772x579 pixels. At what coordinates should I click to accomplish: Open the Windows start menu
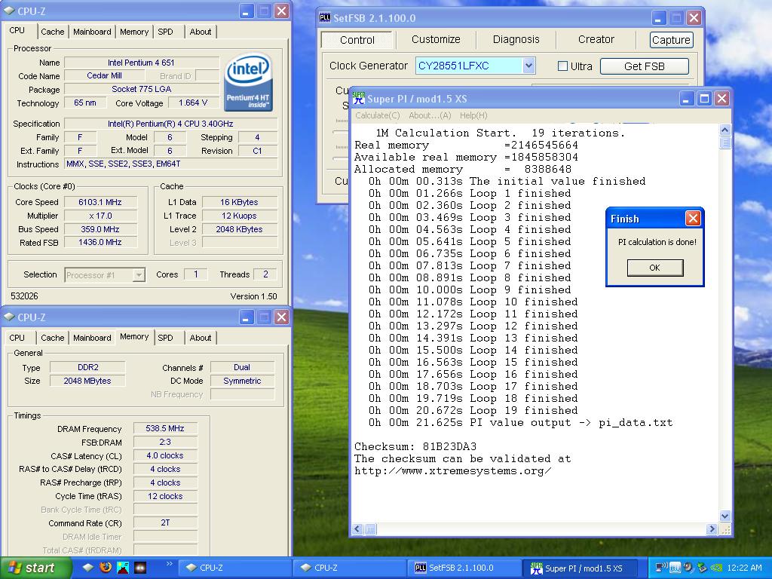pos(35,568)
